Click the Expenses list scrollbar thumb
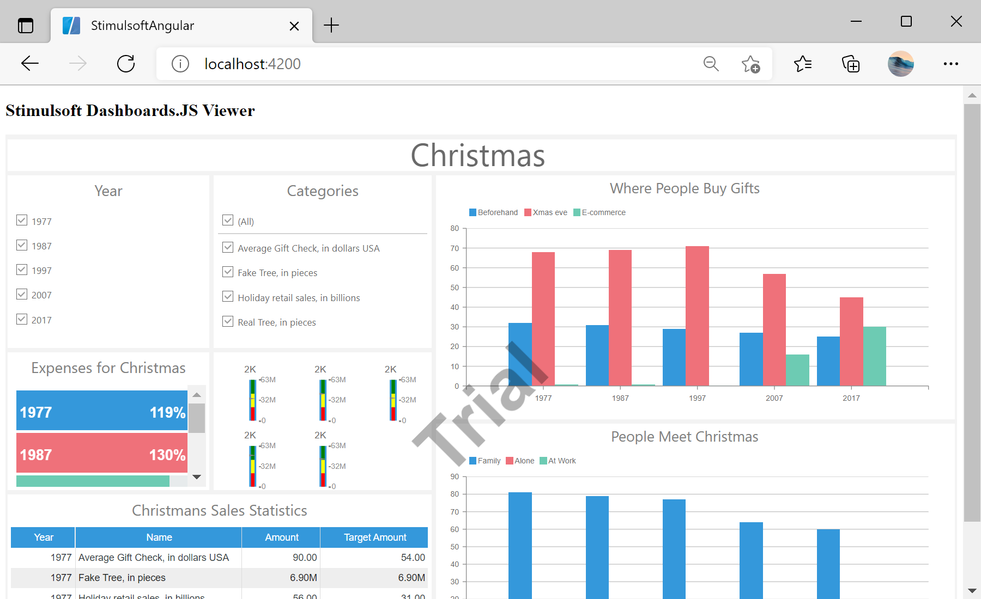This screenshot has width=981, height=599. (197, 418)
